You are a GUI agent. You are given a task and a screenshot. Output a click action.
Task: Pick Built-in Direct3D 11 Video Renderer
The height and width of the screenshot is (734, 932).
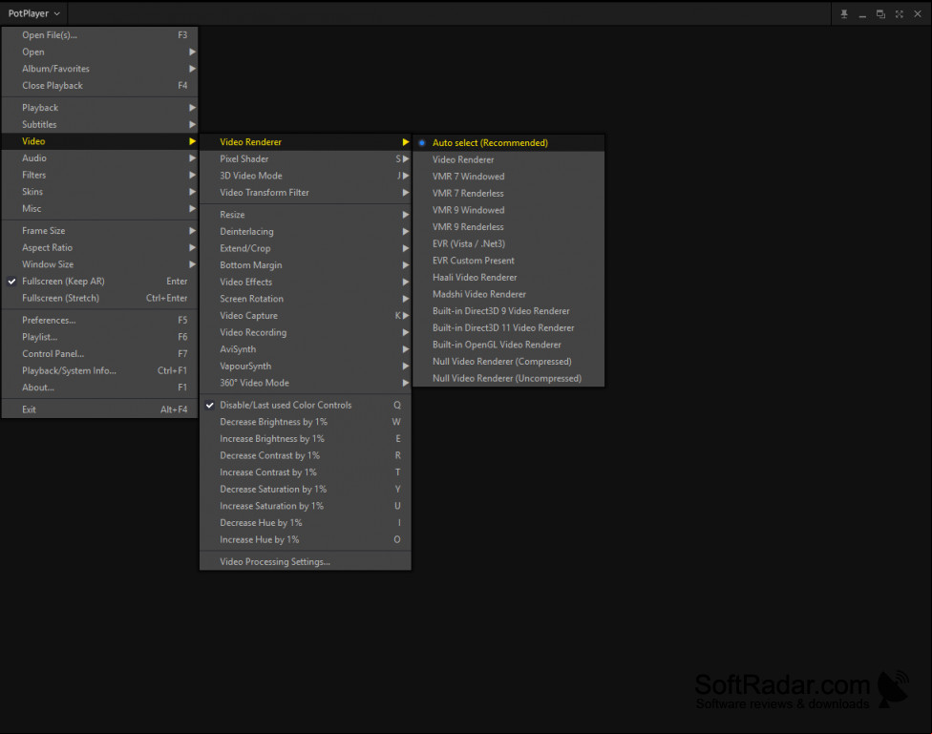[x=509, y=328]
